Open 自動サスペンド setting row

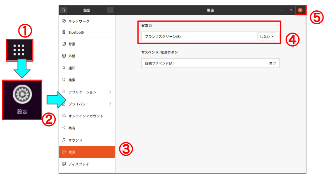click(210, 63)
